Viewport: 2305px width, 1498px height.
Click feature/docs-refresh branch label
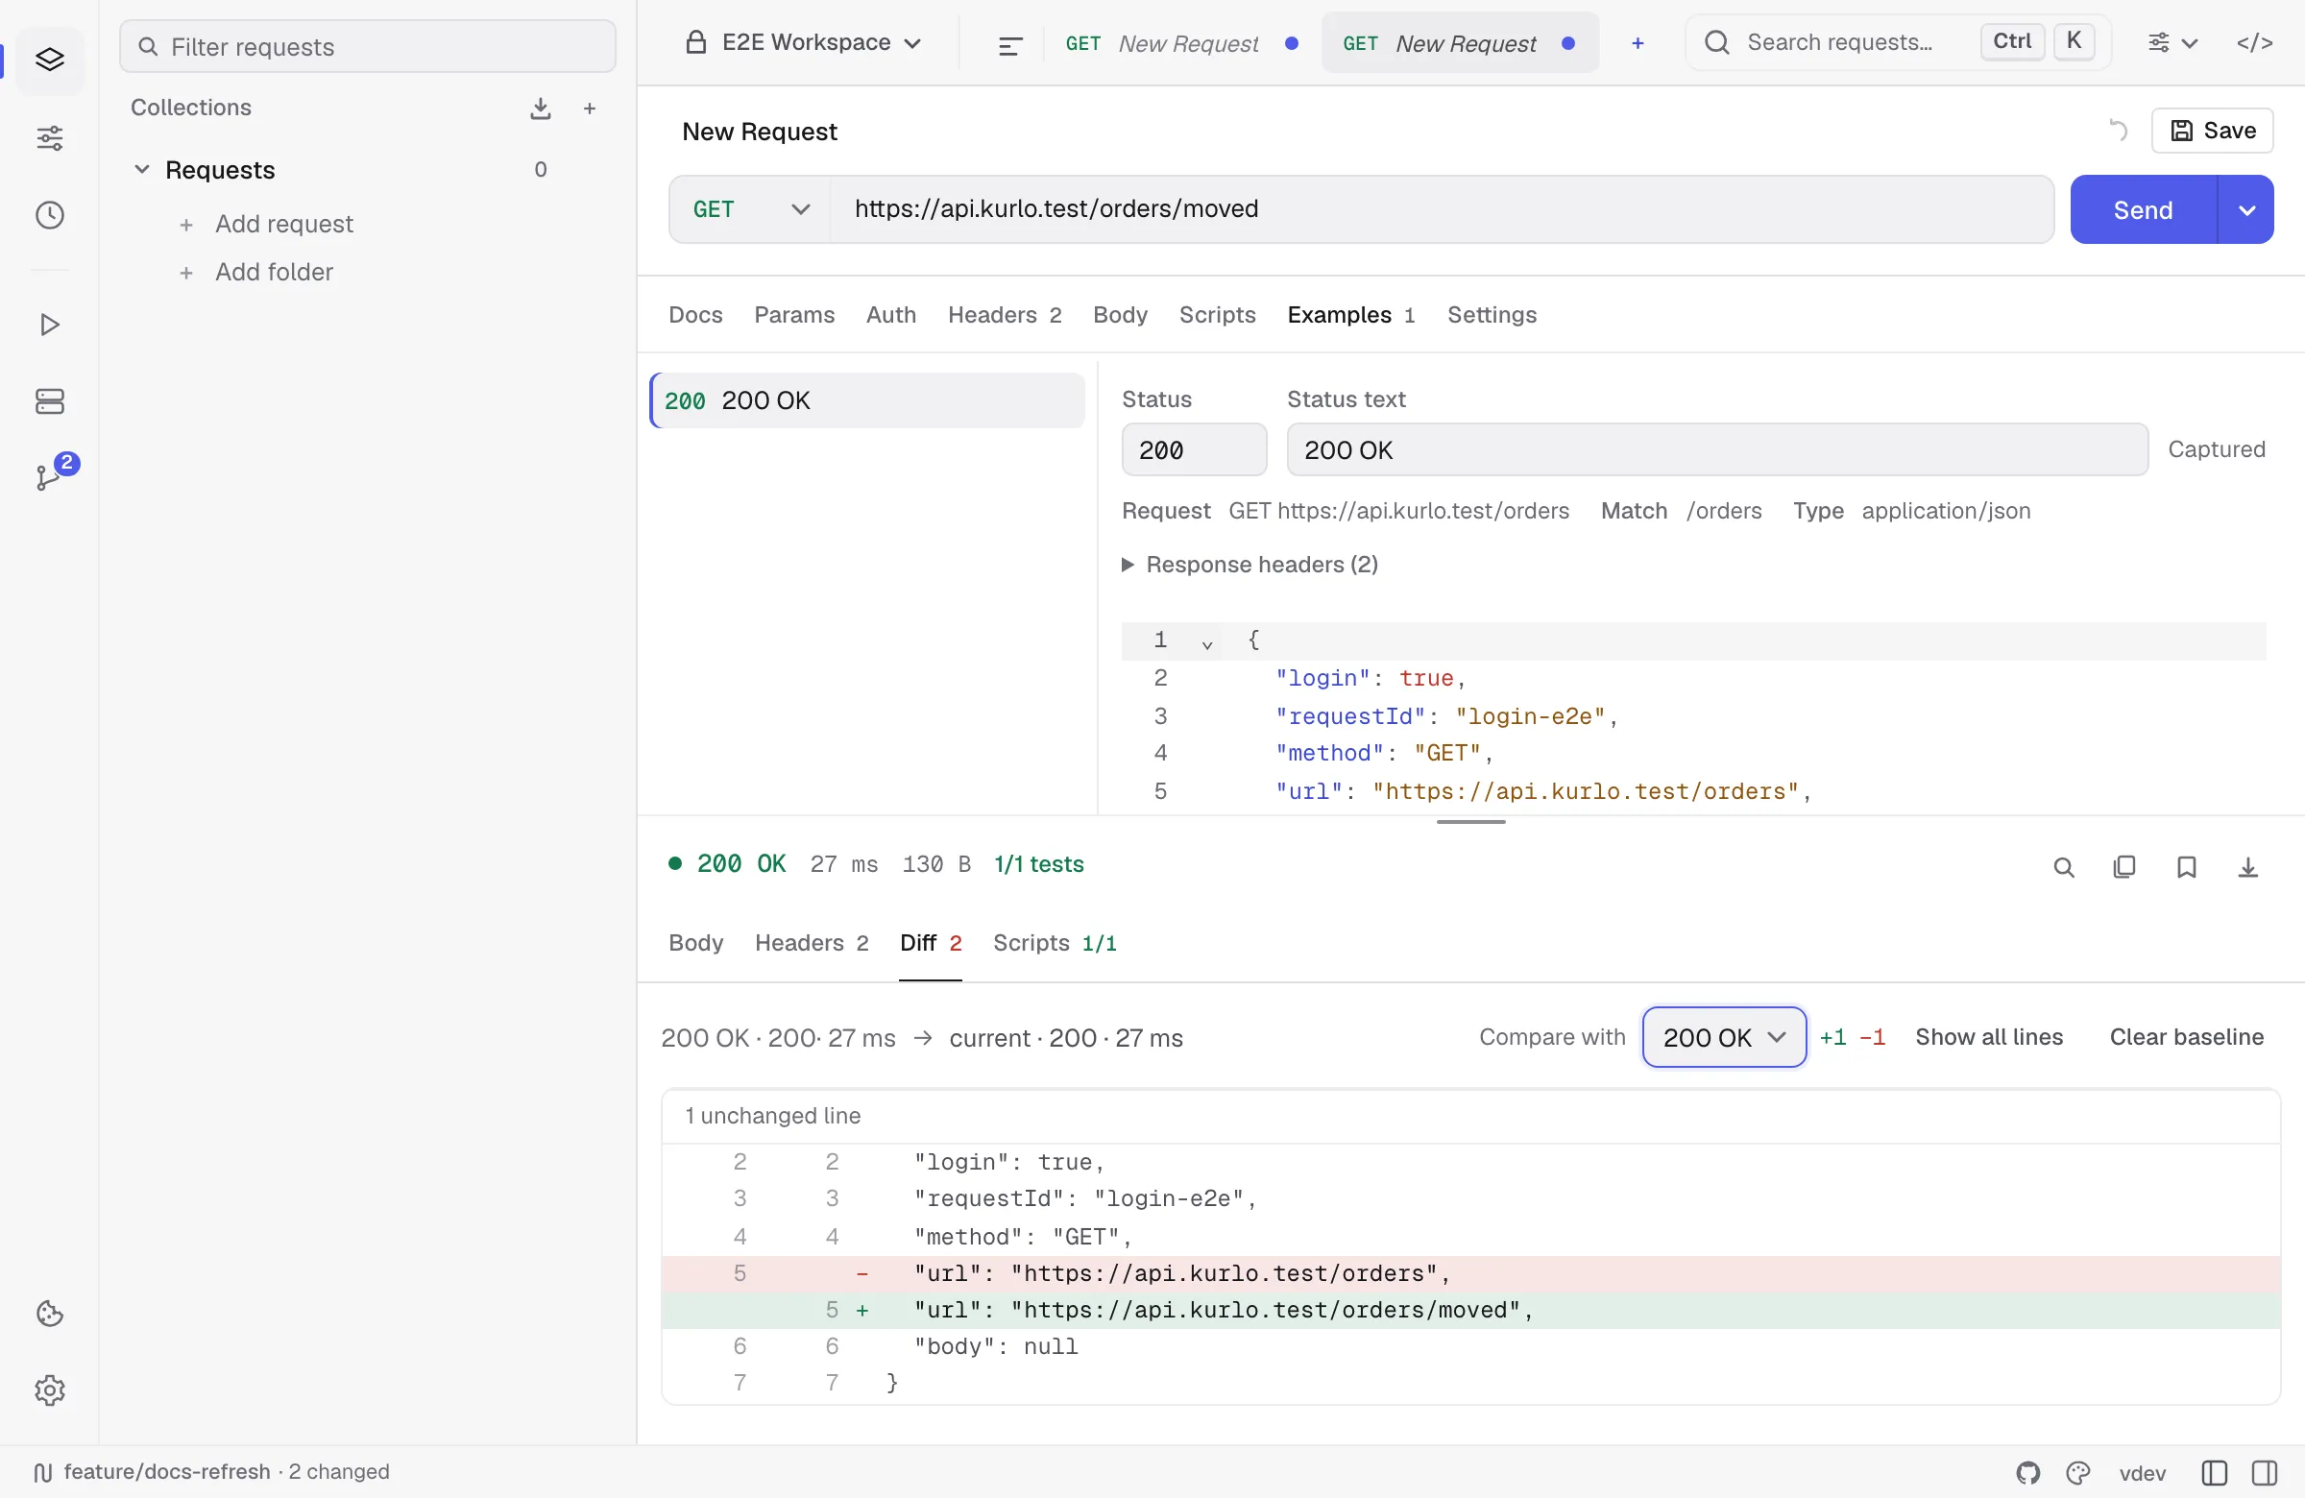click(x=166, y=1473)
